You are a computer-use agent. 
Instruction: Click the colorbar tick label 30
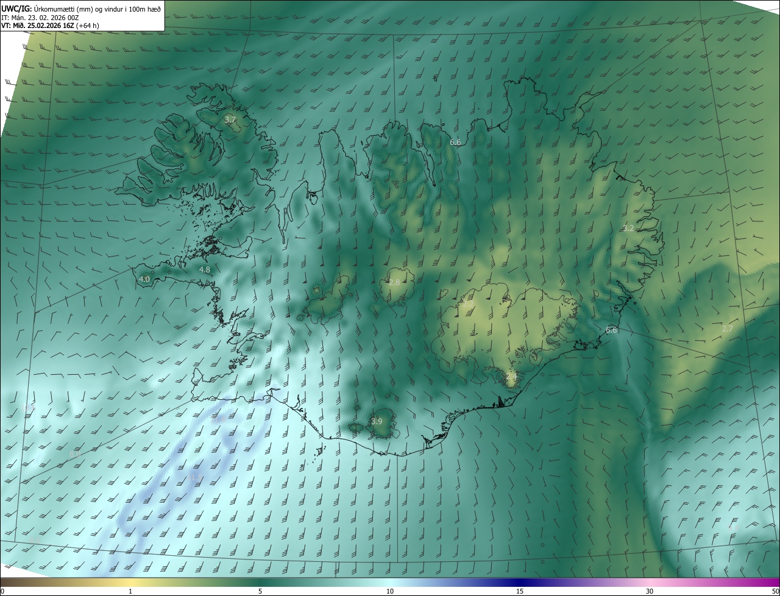pyautogui.click(x=650, y=591)
